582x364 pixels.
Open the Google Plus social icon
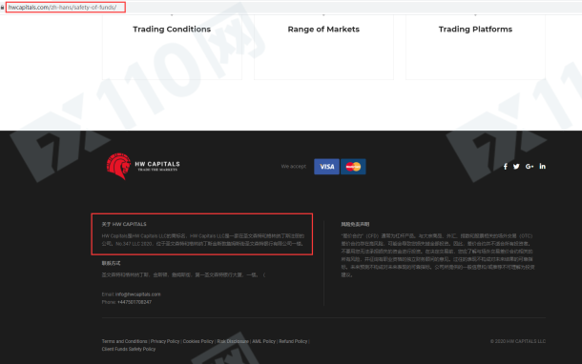coord(530,167)
